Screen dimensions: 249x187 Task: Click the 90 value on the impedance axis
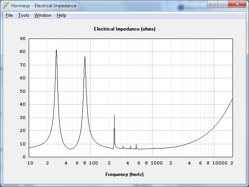23,39
